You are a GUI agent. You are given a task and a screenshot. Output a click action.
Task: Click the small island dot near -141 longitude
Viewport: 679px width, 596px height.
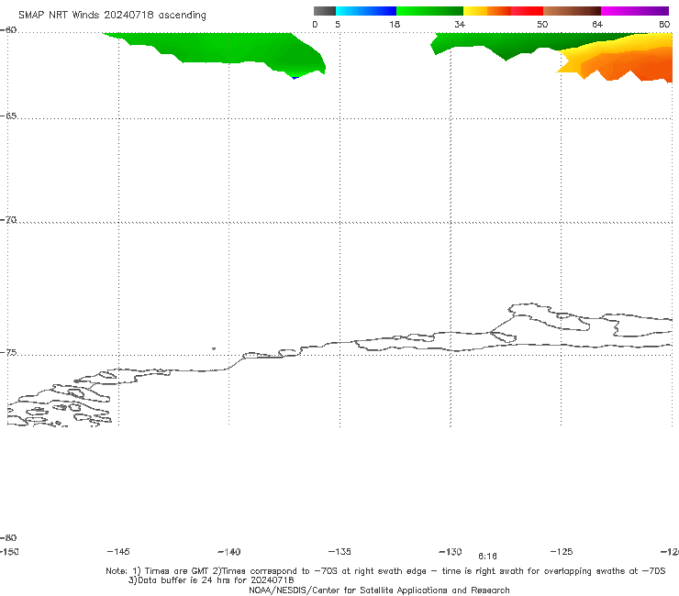[214, 348]
